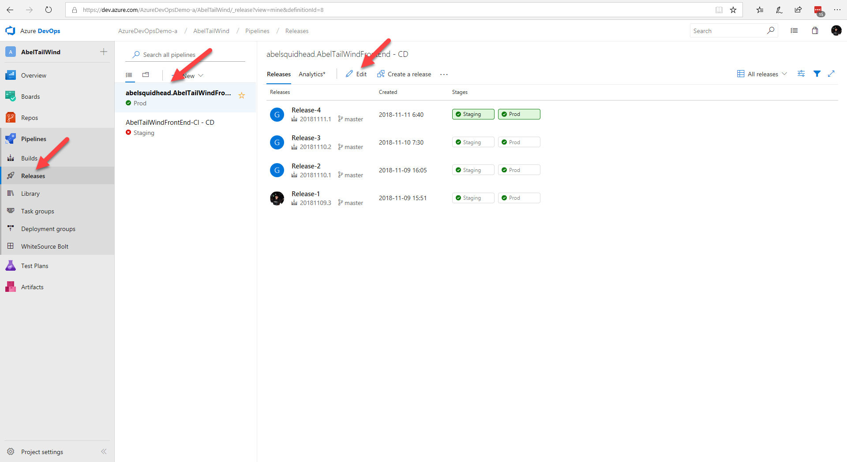847x462 pixels.
Task: Click the Azure DevOps logo
Action: (33, 31)
